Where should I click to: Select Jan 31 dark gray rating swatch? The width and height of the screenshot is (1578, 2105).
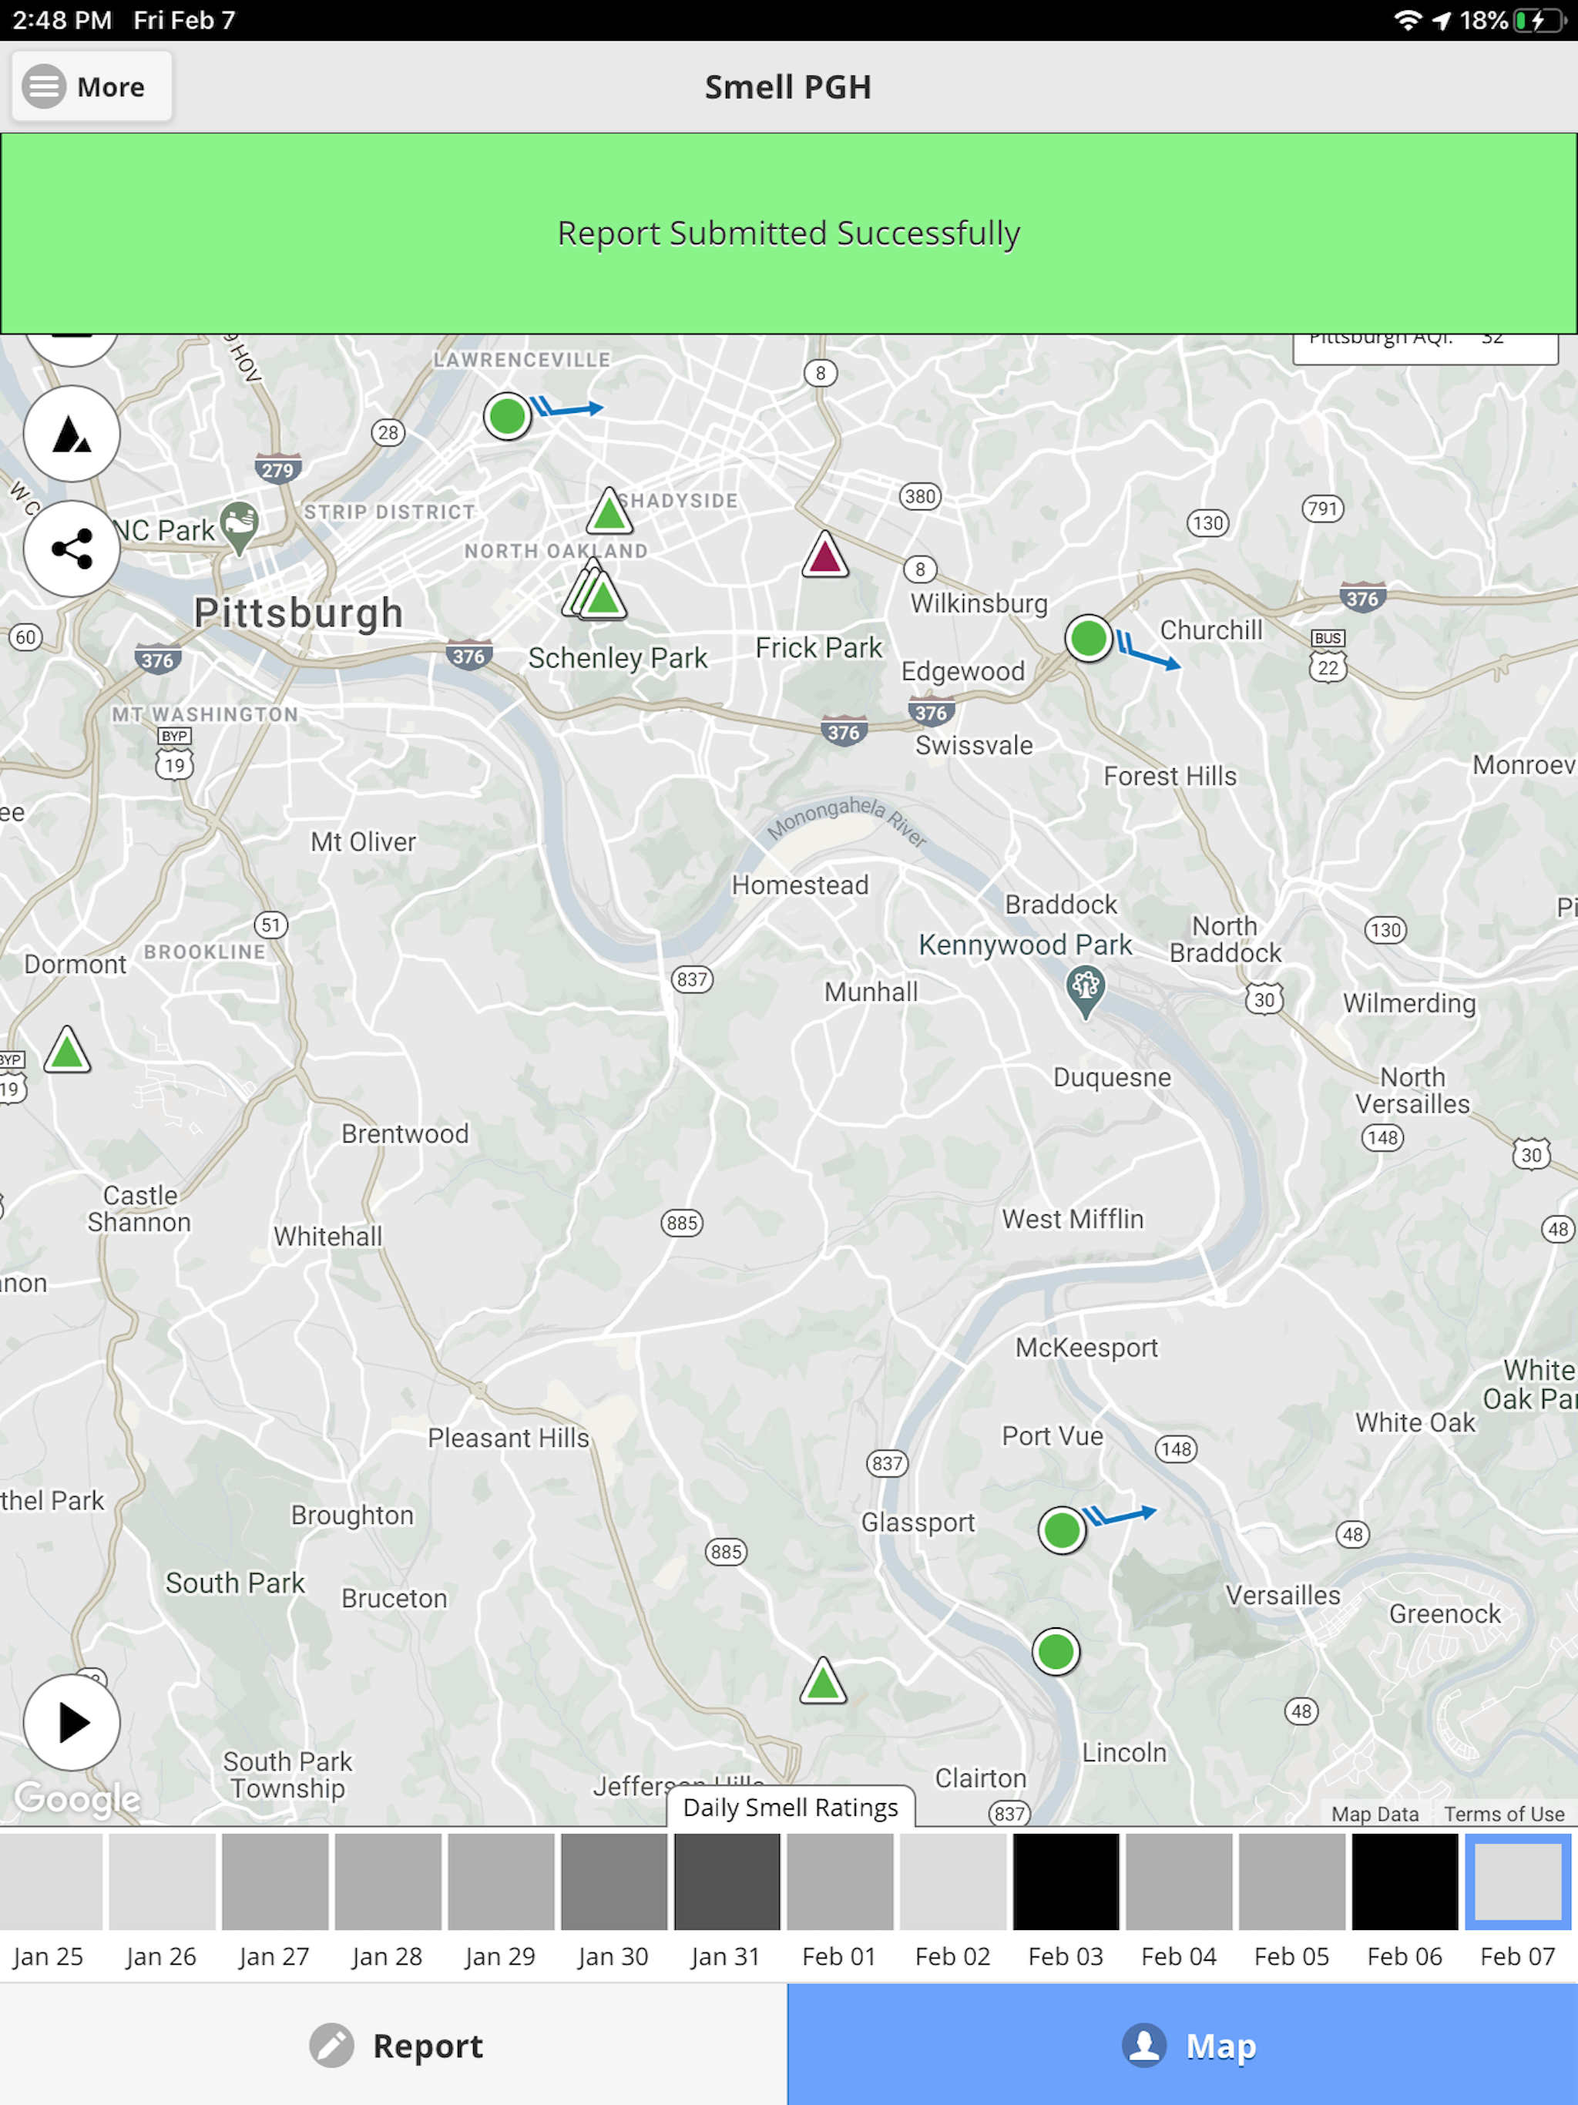pyautogui.click(x=727, y=1882)
